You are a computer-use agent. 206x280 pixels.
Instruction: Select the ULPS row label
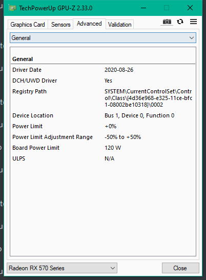[19, 158]
